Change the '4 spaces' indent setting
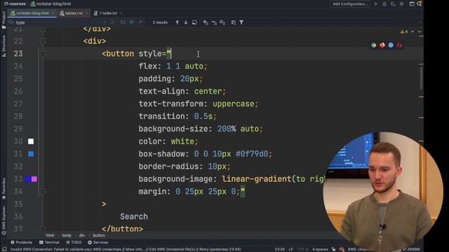Viewport: 449px width, 252px height. (x=320, y=249)
